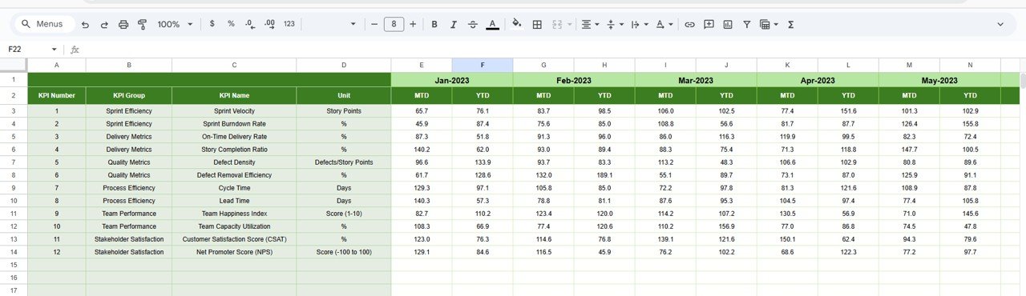Click the vertical scrollbar thumb
1026x296 pixels.
coord(1023,80)
